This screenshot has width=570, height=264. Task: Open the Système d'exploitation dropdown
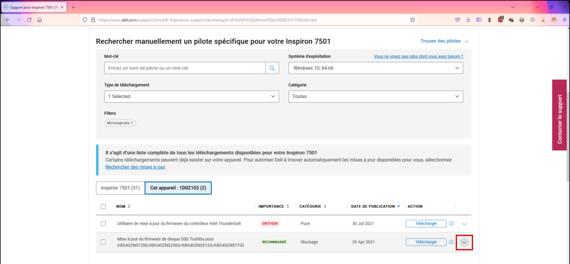coord(376,68)
